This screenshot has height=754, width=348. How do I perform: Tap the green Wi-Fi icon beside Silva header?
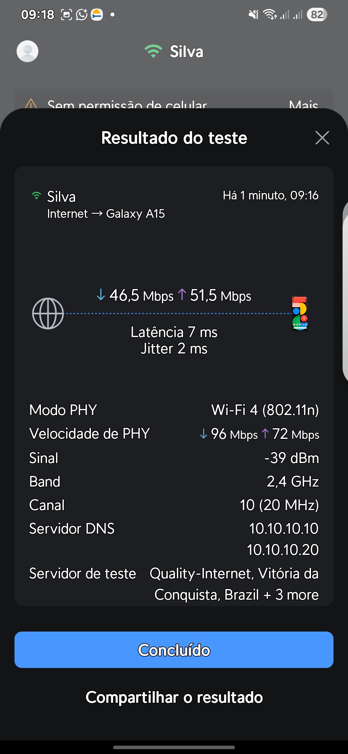pyautogui.click(x=153, y=52)
